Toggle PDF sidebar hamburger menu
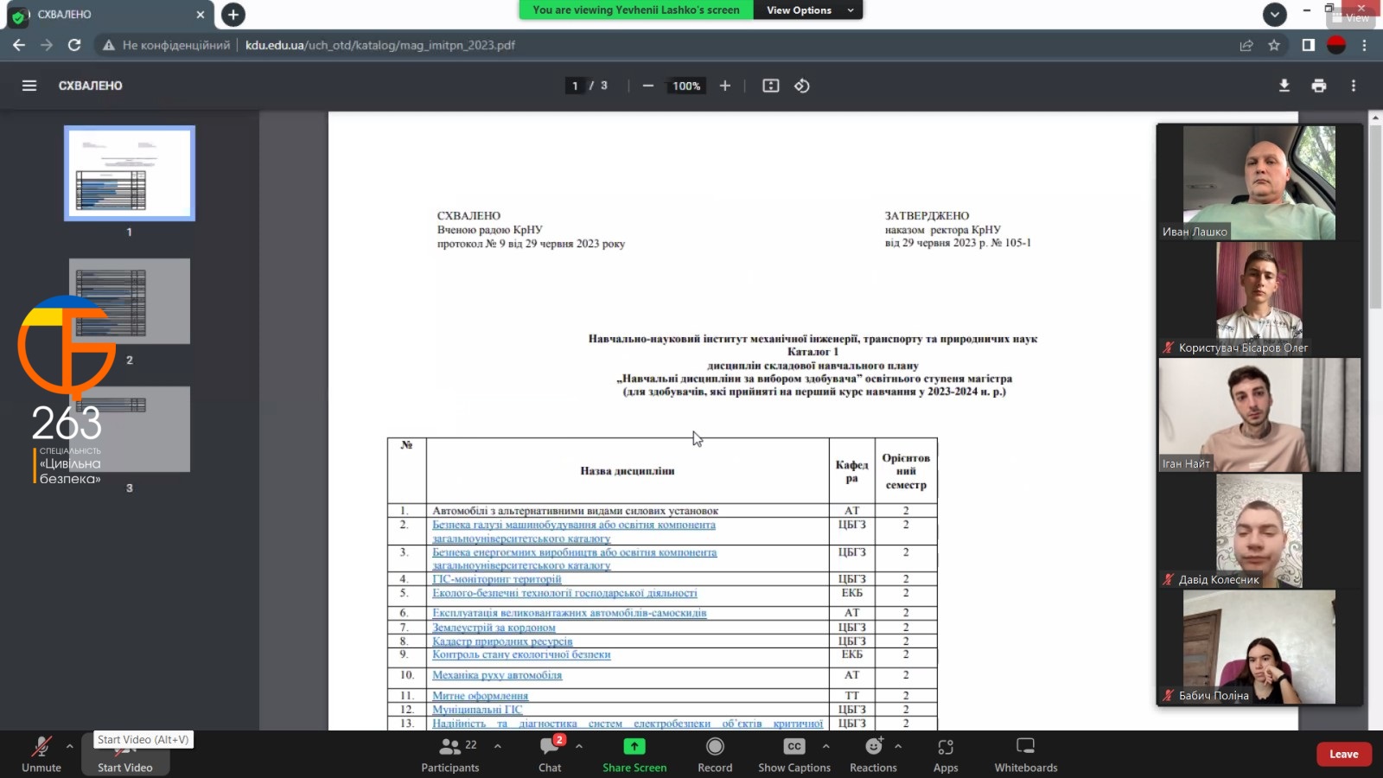Image resolution: width=1383 pixels, height=778 pixels. [29, 86]
